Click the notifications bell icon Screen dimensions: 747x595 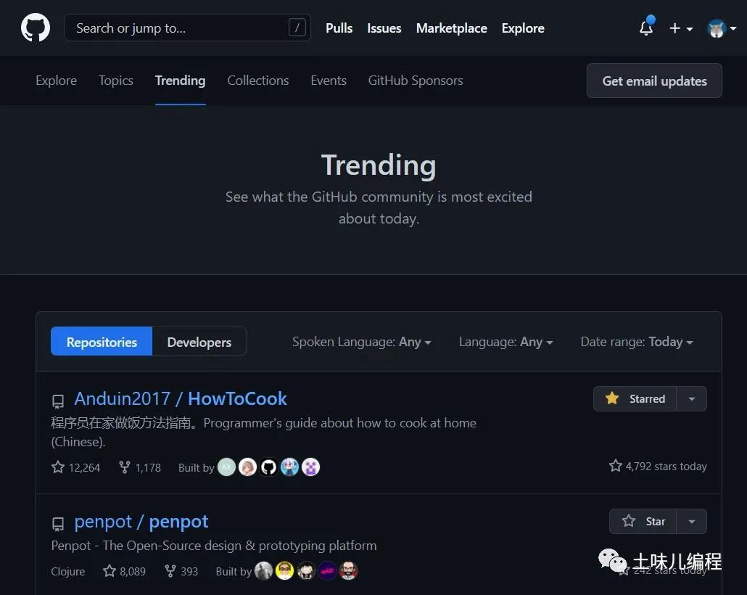(x=646, y=28)
